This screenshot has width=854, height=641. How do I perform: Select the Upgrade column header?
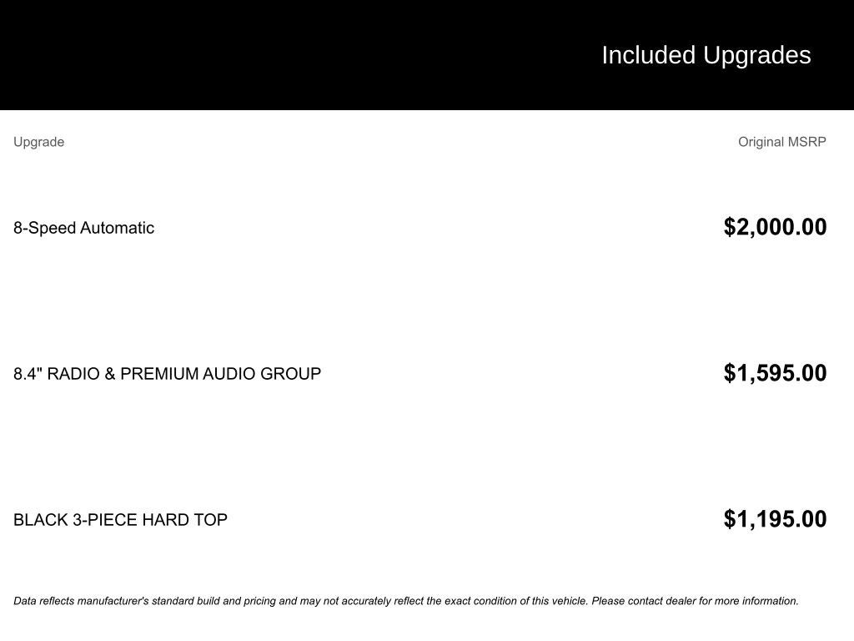point(38,142)
